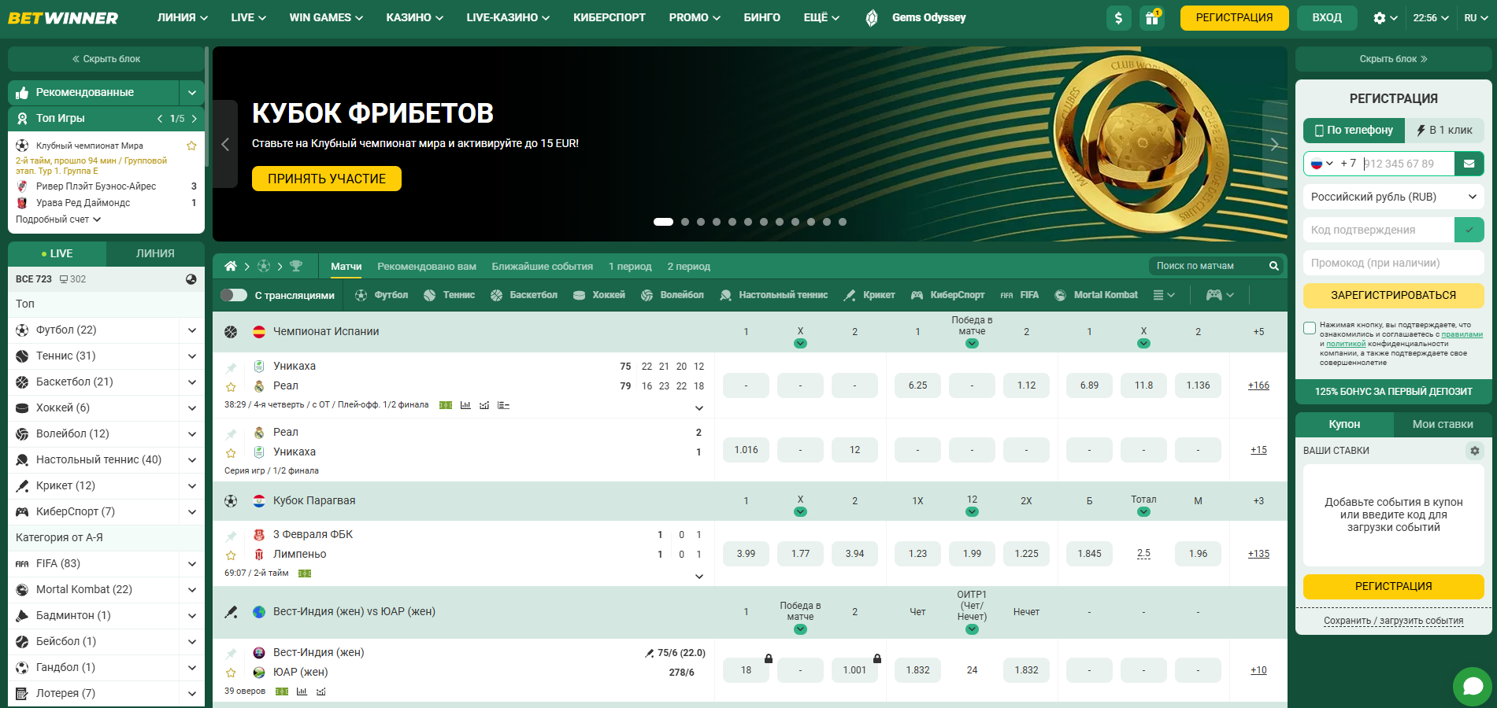
Task: Expand Подробный счет details
Action: tap(58, 219)
